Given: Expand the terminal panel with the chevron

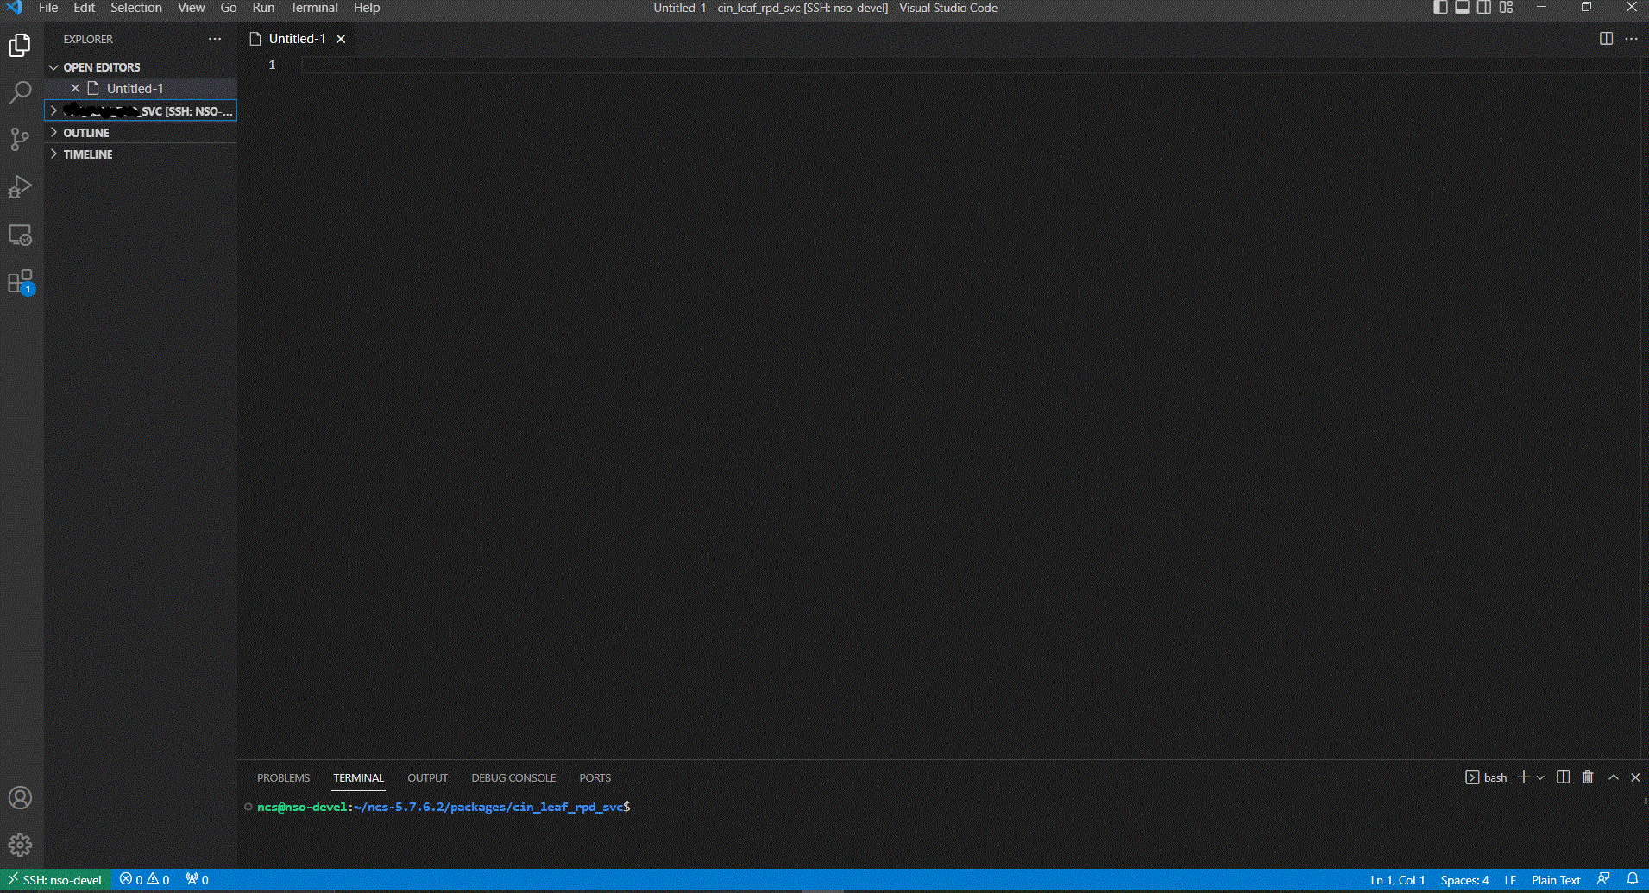Looking at the screenshot, I should pos(1612,777).
